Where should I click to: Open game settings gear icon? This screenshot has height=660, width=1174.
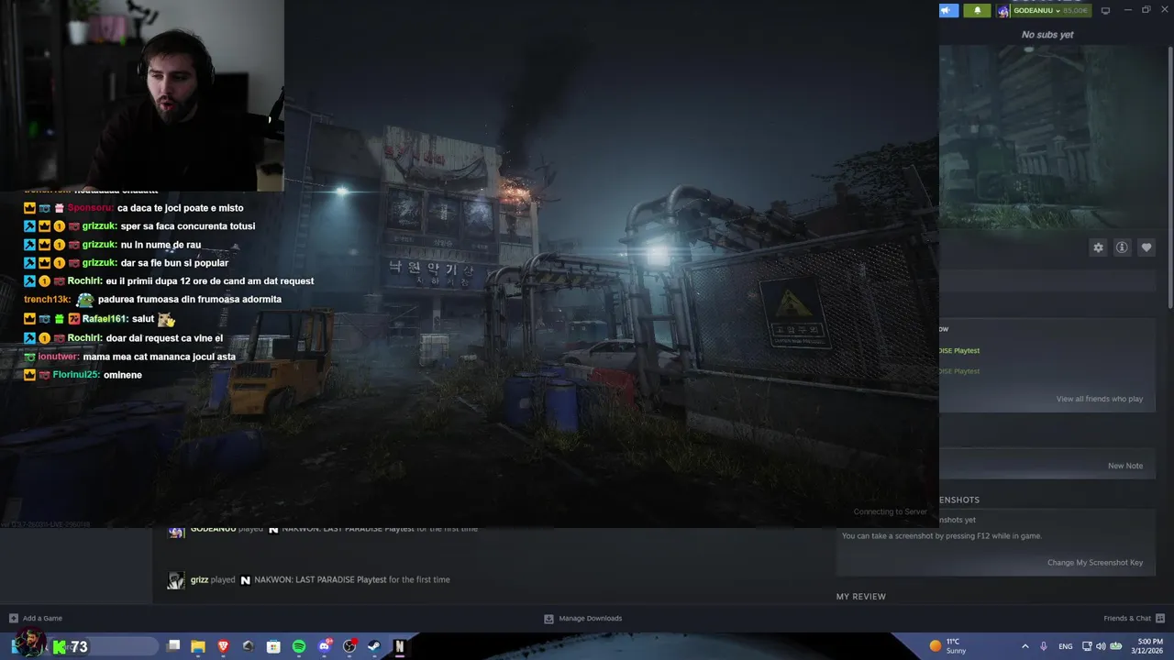[1098, 247]
